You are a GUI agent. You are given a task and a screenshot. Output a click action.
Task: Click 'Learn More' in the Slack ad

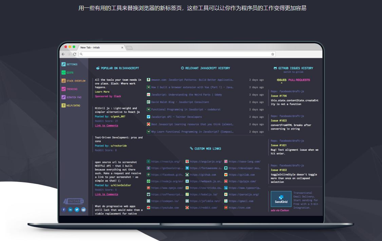click(x=102, y=92)
